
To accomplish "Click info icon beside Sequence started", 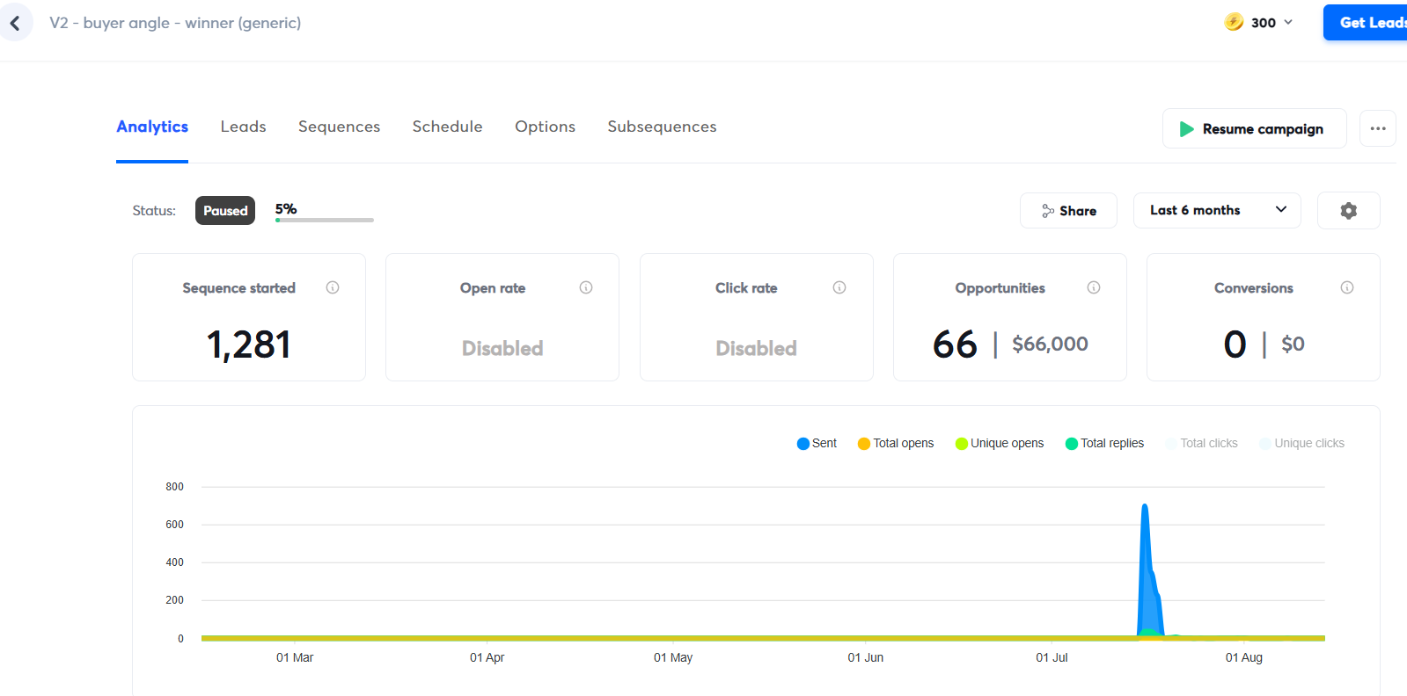I will (x=333, y=287).
